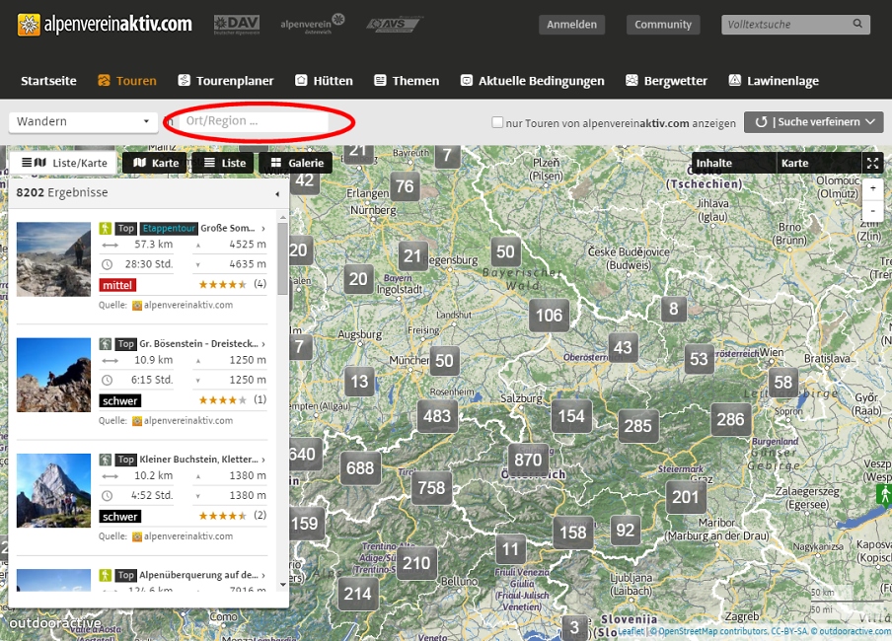This screenshot has width=892, height=641.
Task: Open the Wandern activity dropdown
Action: [x=83, y=121]
